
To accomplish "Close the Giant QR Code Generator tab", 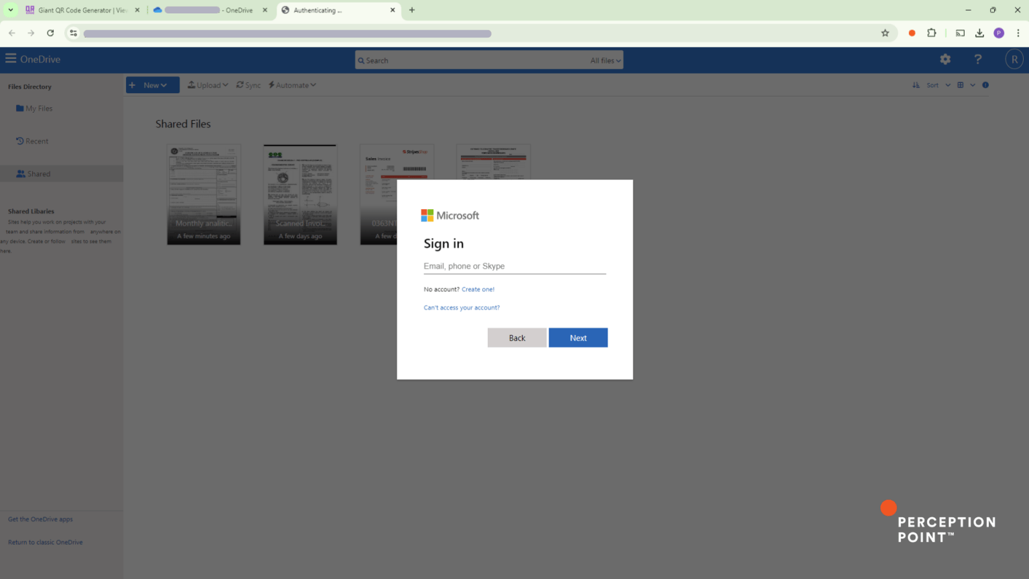I will point(137,10).
